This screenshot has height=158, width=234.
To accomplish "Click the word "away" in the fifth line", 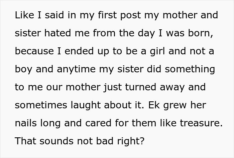I will click(170, 87).
